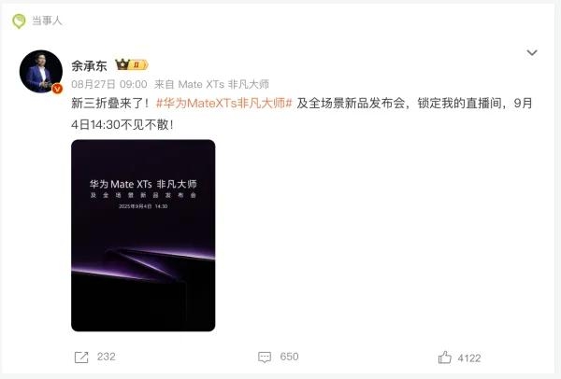
Task: Enlarge the Mate XTs launch poster thumbnail
Action: coord(143,235)
